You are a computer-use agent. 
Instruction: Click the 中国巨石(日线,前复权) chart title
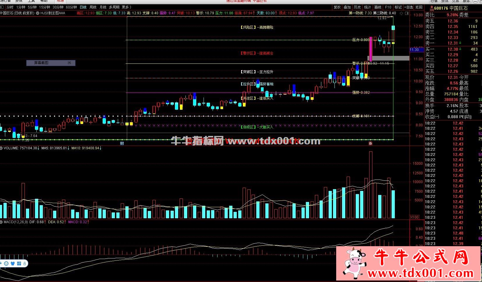pos(17,13)
